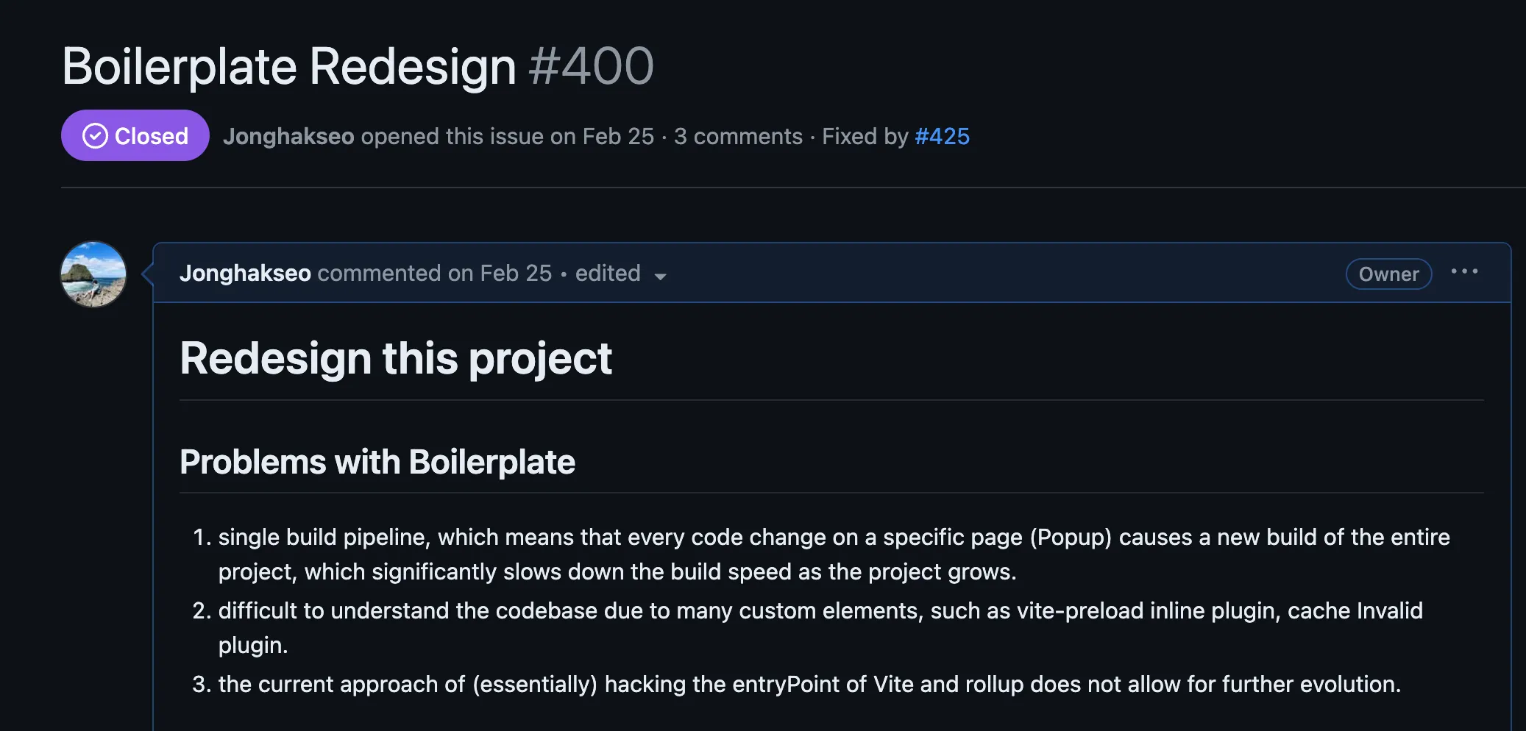The height and width of the screenshot is (731, 1526).
Task: Click the Closed status badge
Action: (x=135, y=135)
